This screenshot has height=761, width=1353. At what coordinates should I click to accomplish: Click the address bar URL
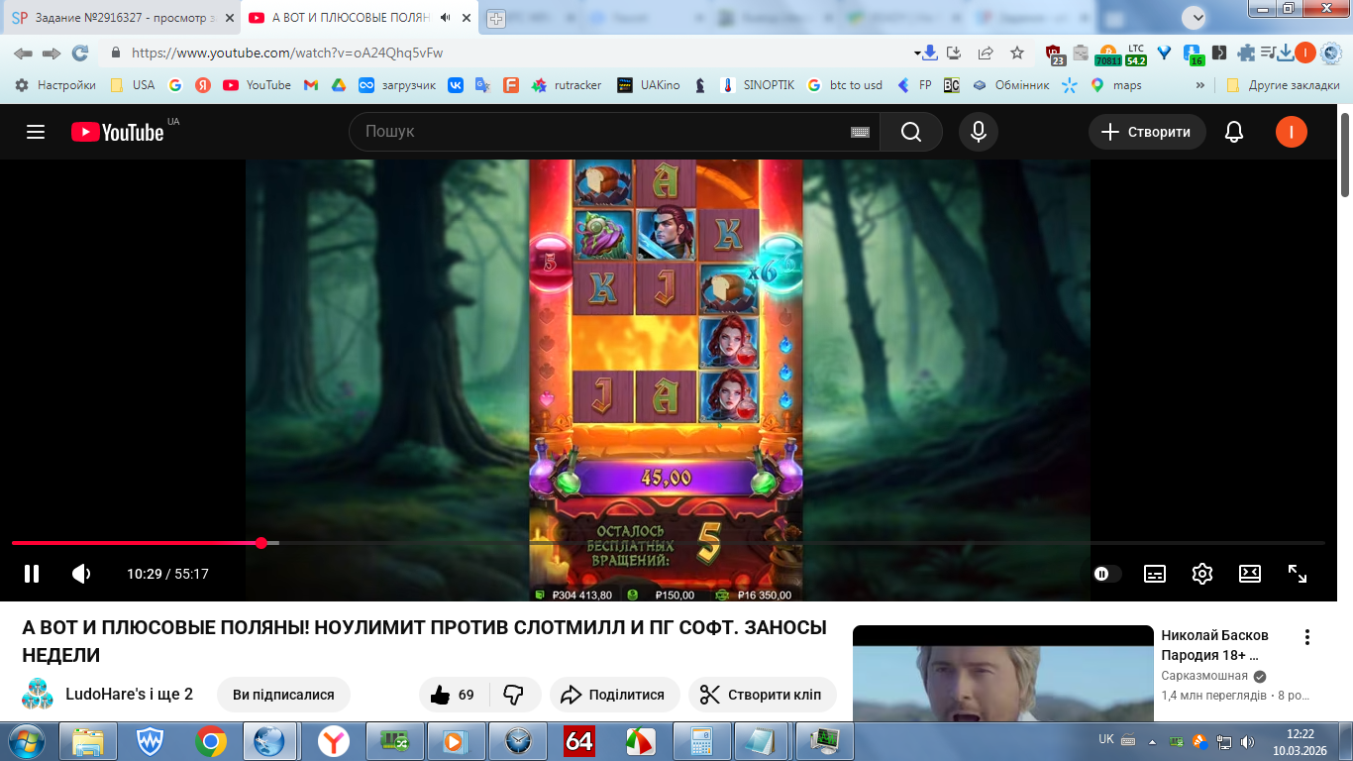pyautogui.click(x=287, y=53)
